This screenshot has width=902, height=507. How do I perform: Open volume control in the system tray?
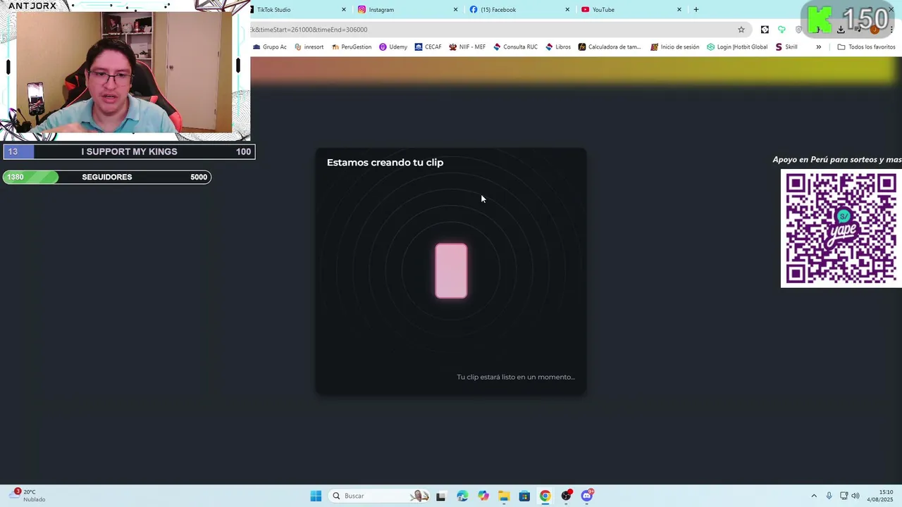(x=855, y=496)
